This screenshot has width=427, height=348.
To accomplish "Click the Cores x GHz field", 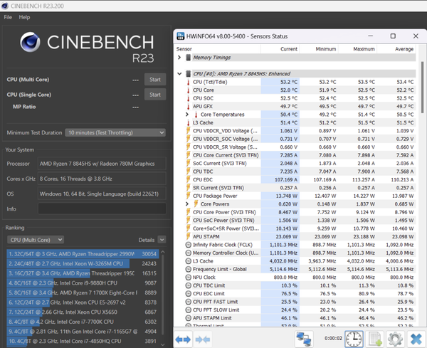I will tap(102, 179).
